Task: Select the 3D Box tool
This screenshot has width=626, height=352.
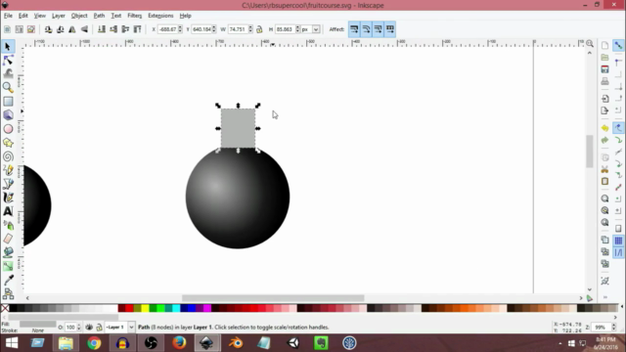Action: 8,115
